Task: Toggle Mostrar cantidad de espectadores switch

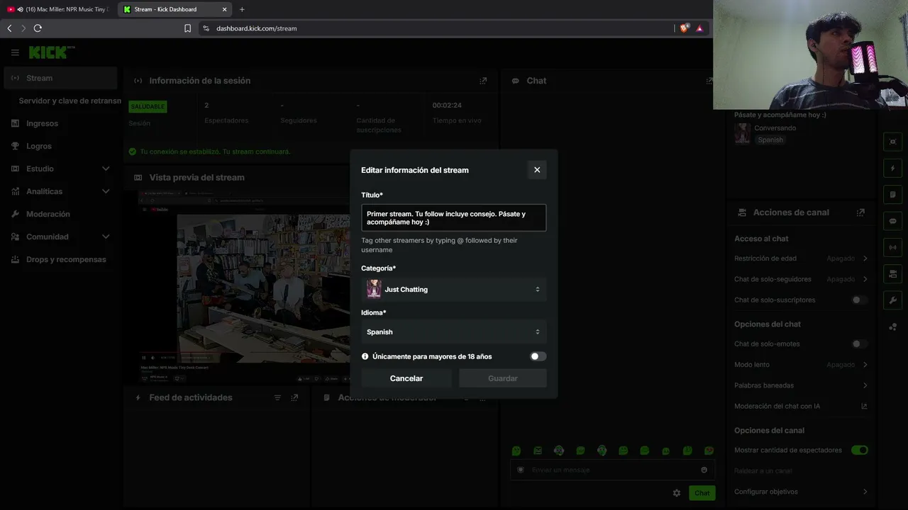Action: click(860, 450)
